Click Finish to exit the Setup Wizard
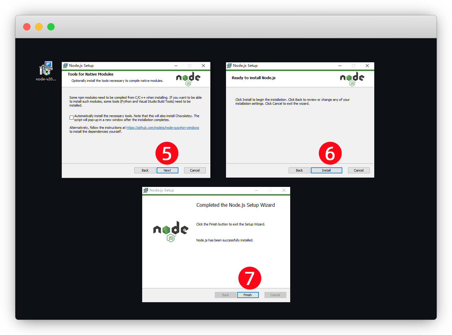 (x=248, y=295)
